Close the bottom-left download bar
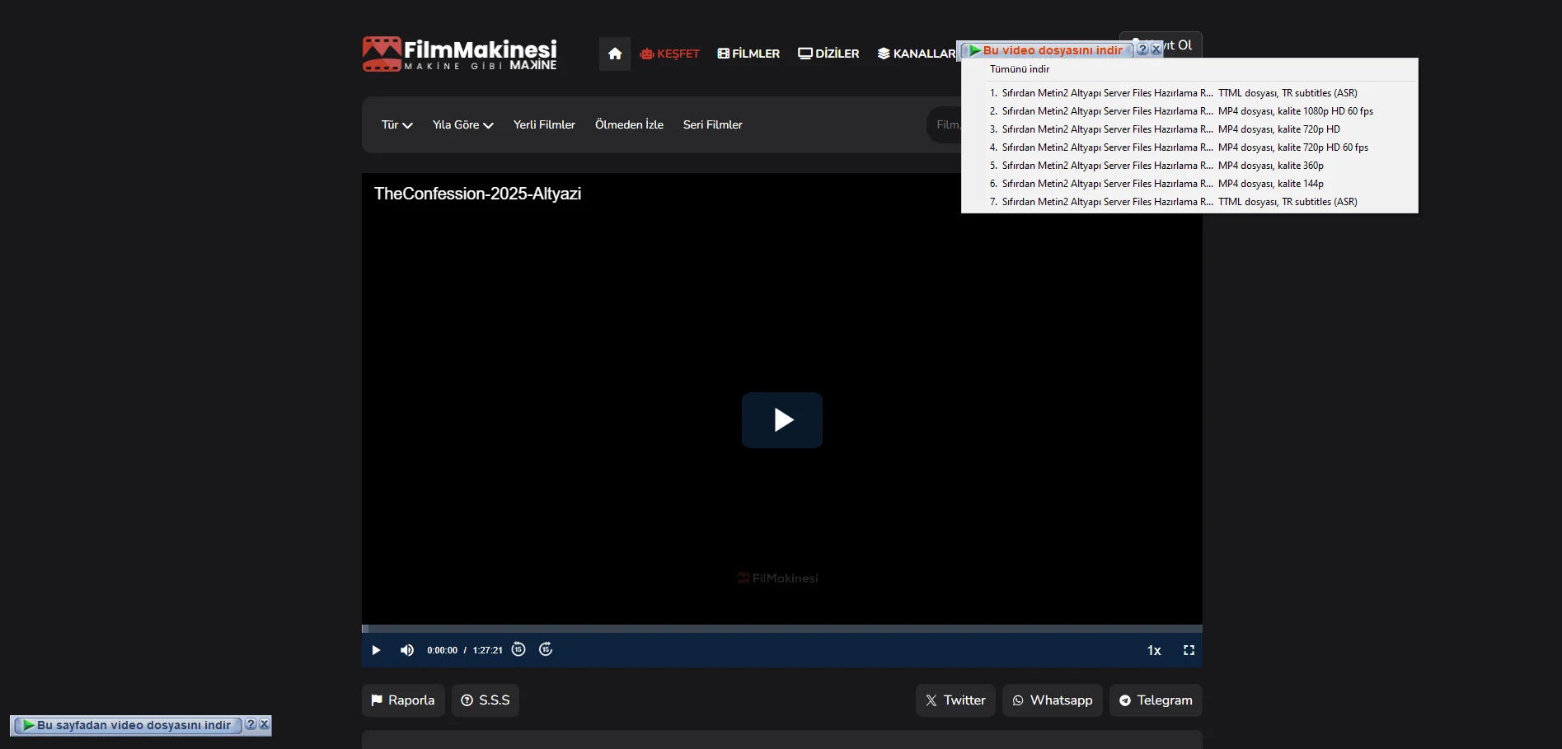 265,724
